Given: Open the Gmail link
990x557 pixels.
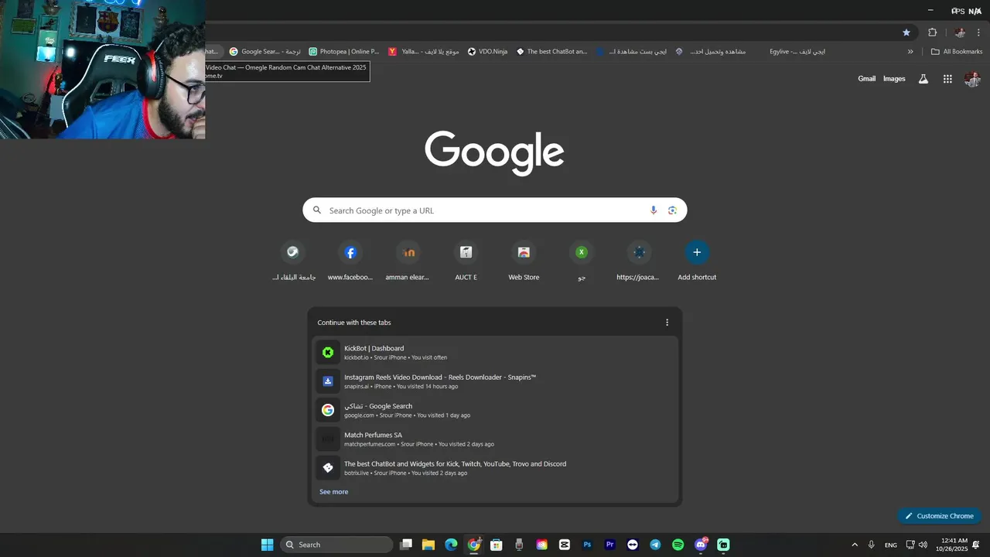Looking at the screenshot, I should [867, 79].
